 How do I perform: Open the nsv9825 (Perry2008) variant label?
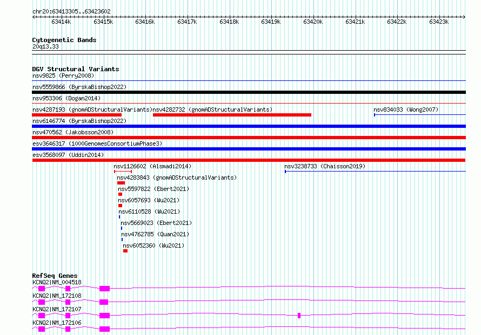tap(63, 76)
